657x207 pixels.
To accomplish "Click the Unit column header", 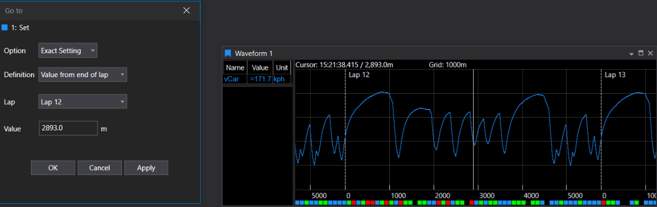I will point(282,68).
